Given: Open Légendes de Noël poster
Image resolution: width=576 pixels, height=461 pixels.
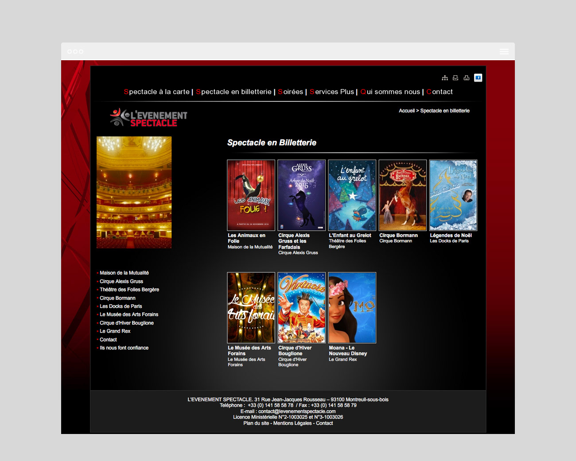Looking at the screenshot, I should click(453, 195).
